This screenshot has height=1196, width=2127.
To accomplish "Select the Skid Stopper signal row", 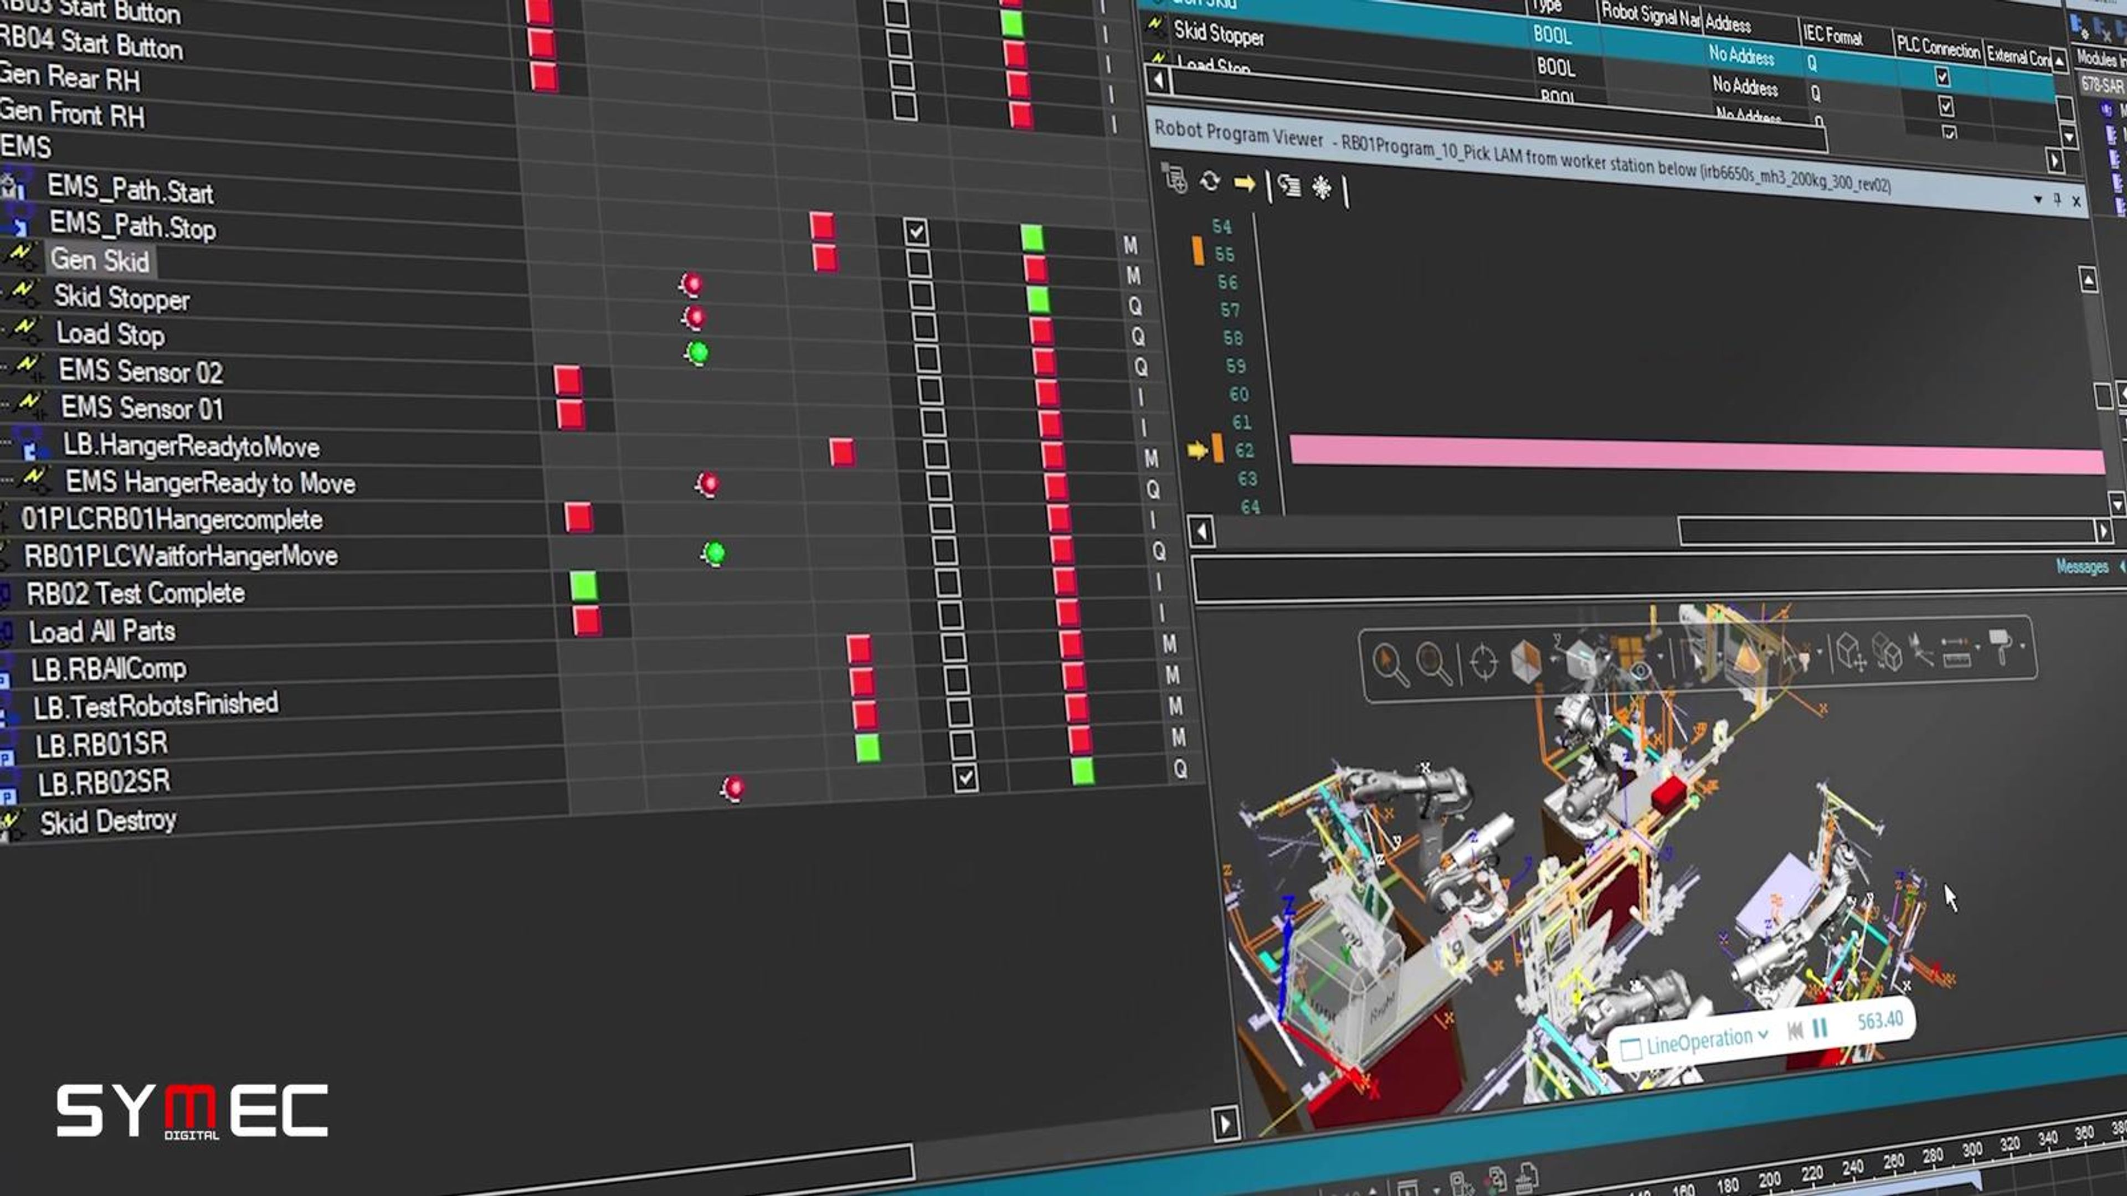I will [x=121, y=298].
